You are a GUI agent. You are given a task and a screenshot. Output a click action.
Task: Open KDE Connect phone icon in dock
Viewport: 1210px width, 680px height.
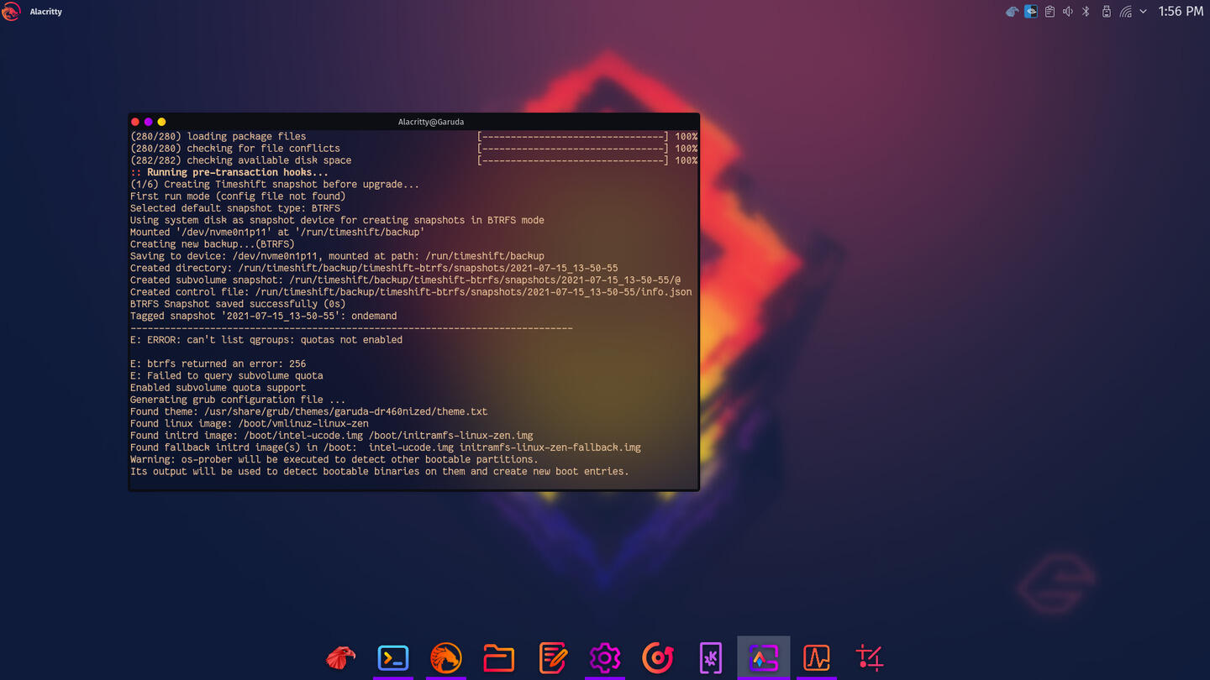[711, 657]
